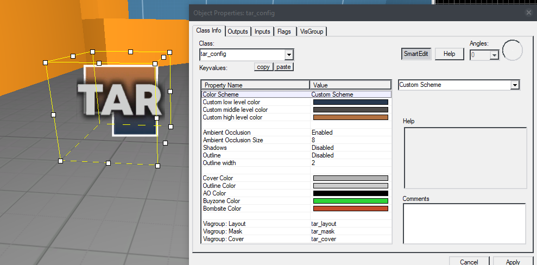Toggle the SmartEdit button
Image resolution: width=537 pixels, height=265 pixels.
(416, 54)
